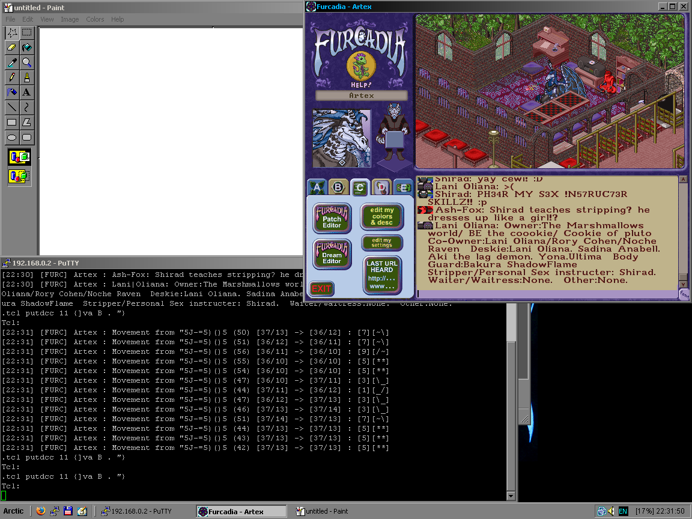Click the floppy disk quick launch icon
692x519 pixels.
tap(68, 511)
